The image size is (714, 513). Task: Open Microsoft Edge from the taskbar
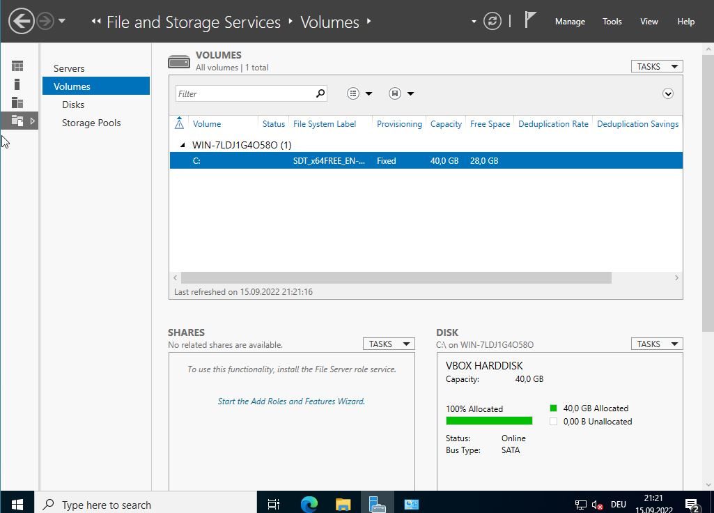(309, 504)
